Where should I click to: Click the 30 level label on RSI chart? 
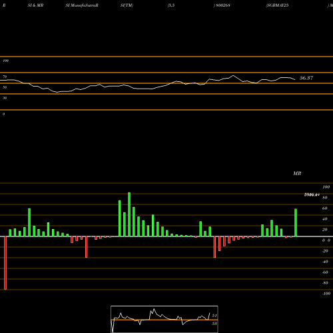[5, 98]
